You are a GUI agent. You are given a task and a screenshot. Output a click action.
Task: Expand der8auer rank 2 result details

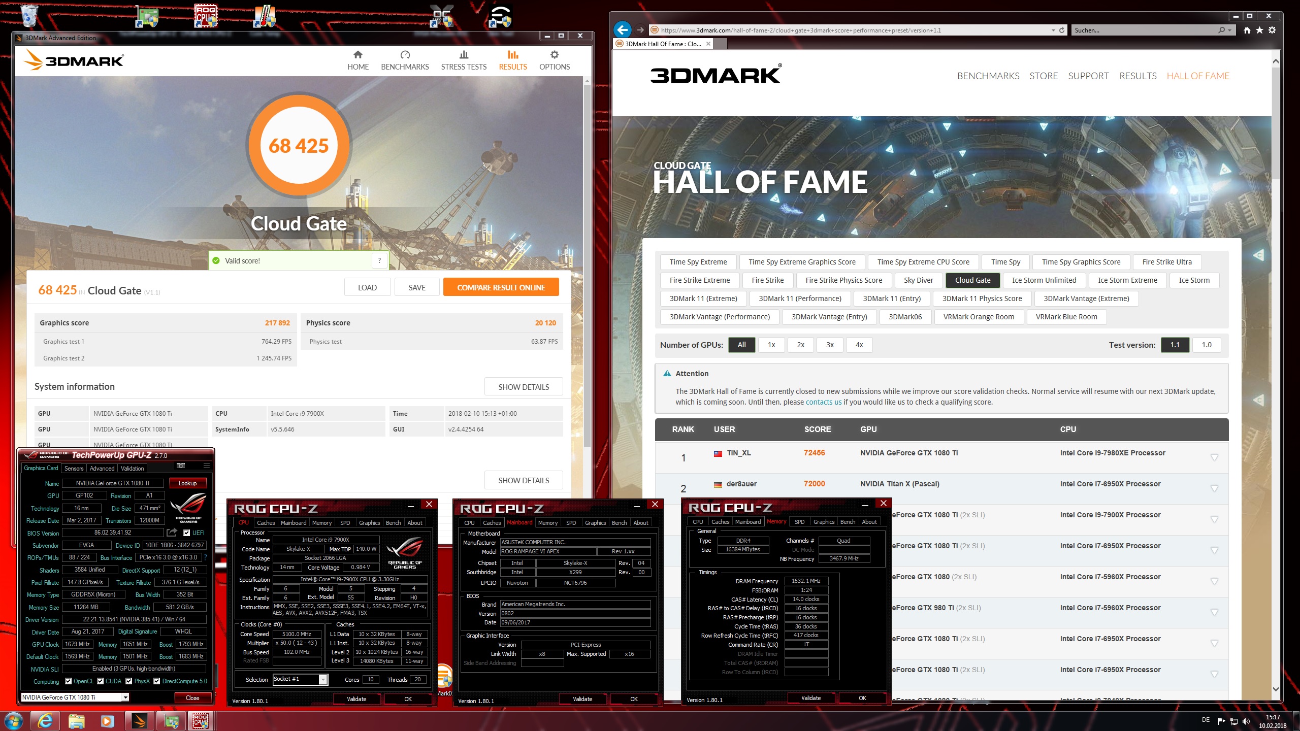pyautogui.click(x=1214, y=488)
